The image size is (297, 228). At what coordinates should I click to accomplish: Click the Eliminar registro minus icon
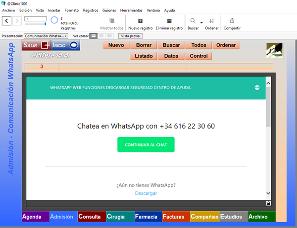click(169, 21)
